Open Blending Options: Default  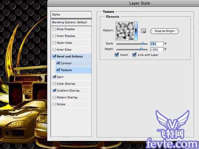tap(71, 22)
